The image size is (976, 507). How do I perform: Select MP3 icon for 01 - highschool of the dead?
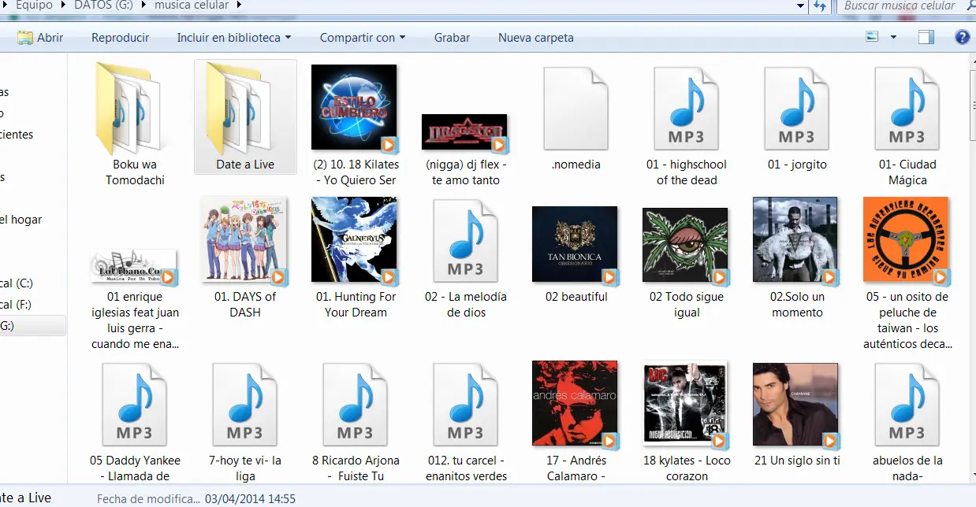[x=686, y=109]
